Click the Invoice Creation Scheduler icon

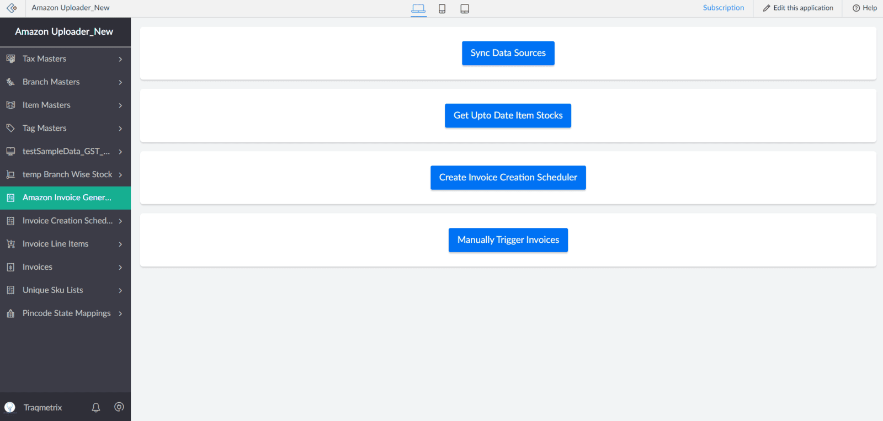point(10,221)
